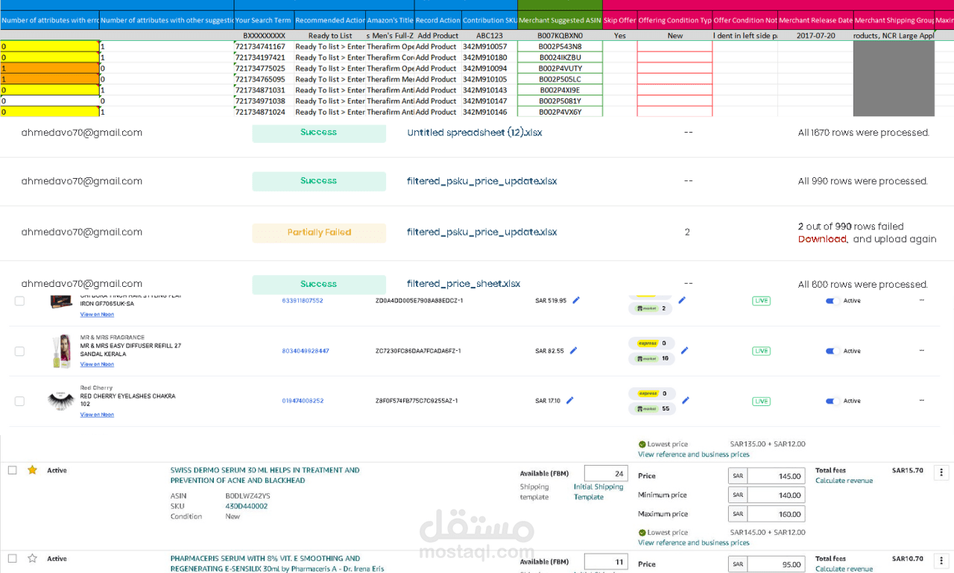Edit price SAR 17.10 with pencil icon
The width and height of the screenshot is (954, 573).
point(569,400)
